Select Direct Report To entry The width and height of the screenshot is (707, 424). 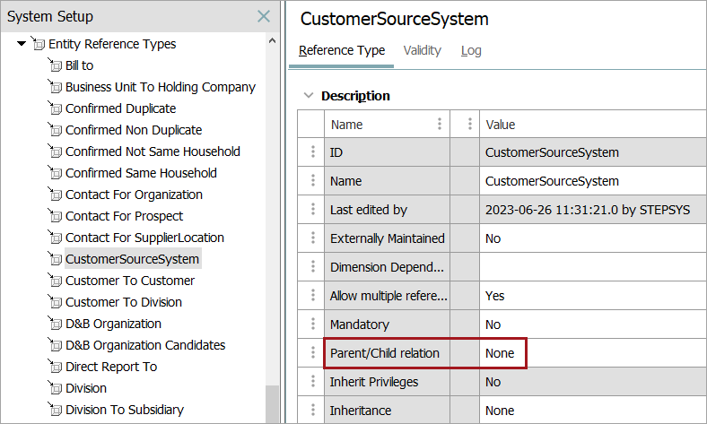click(111, 367)
